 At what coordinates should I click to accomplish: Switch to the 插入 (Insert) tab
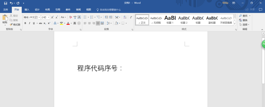[x=27, y=10]
